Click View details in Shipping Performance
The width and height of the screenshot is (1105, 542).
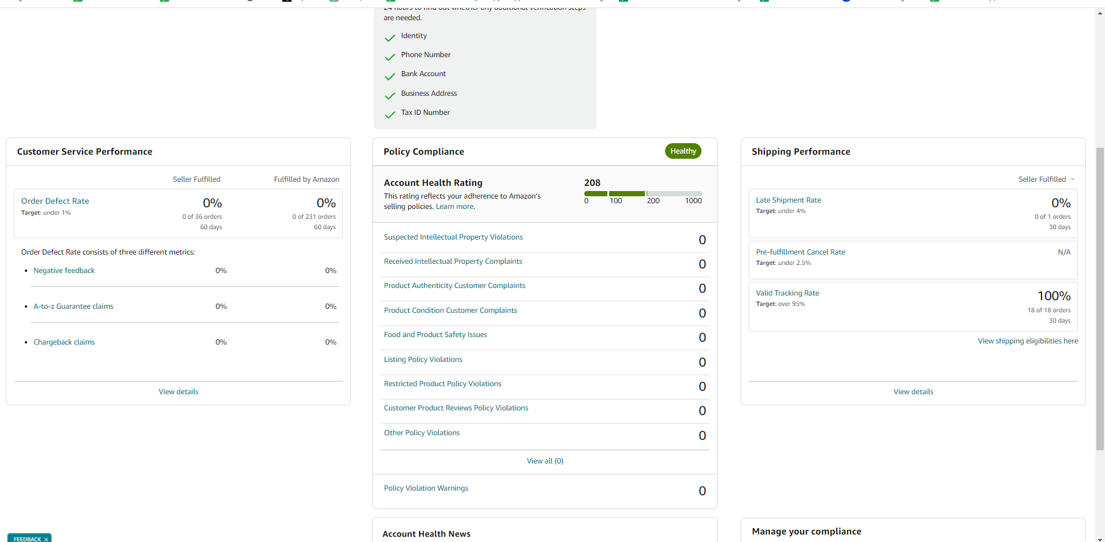(x=913, y=392)
